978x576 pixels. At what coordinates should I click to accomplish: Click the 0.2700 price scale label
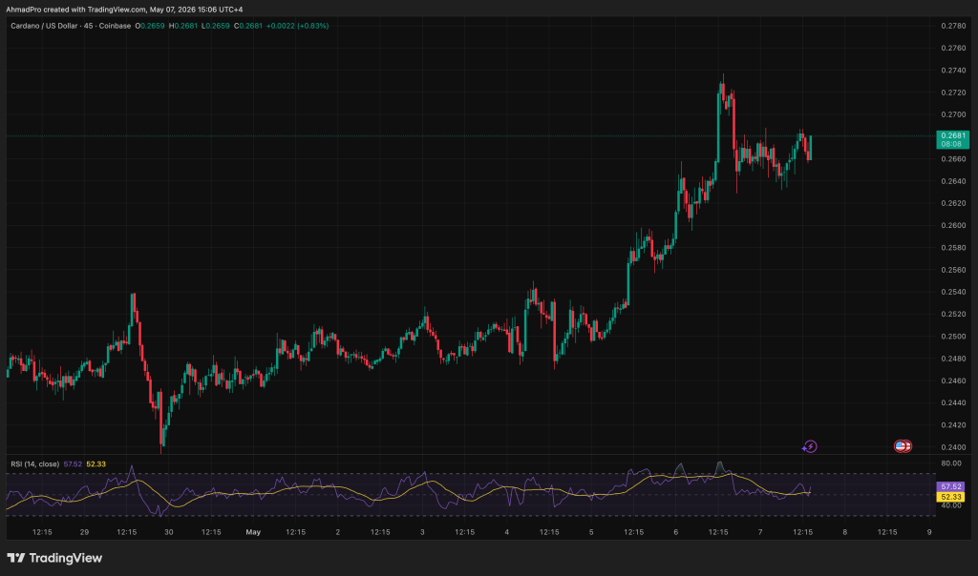click(x=953, y=114)
